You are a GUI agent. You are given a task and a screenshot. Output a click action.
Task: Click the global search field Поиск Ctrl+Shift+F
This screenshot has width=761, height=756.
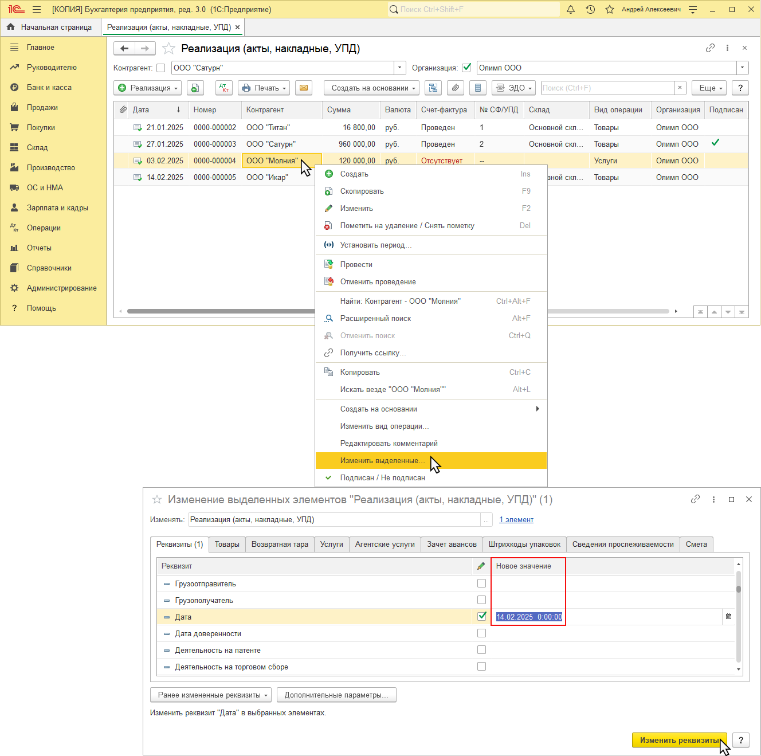[474, 9]
